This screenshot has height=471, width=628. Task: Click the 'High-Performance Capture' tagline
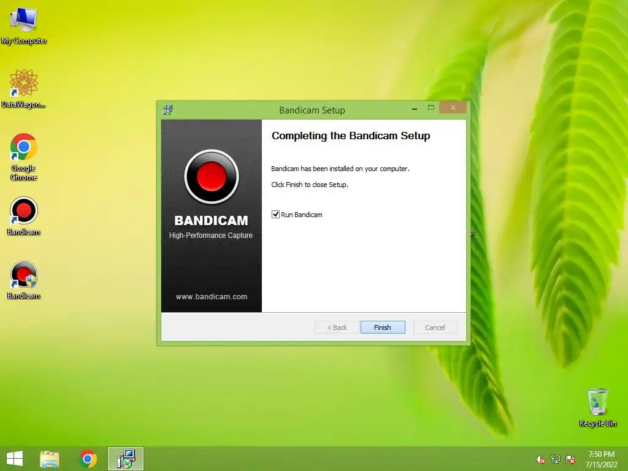click(211, 235)
